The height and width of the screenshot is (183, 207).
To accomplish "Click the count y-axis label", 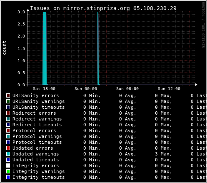I will 5,48.
